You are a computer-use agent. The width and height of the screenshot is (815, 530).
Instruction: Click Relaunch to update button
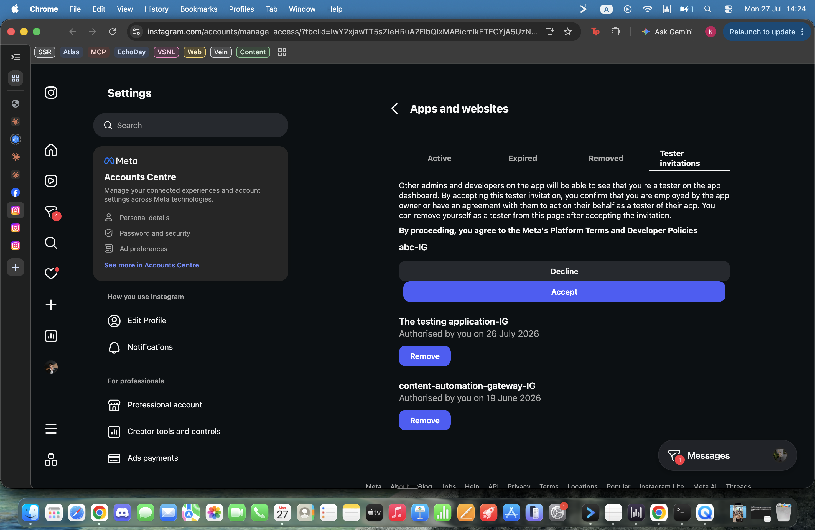[x=762, y=32]
